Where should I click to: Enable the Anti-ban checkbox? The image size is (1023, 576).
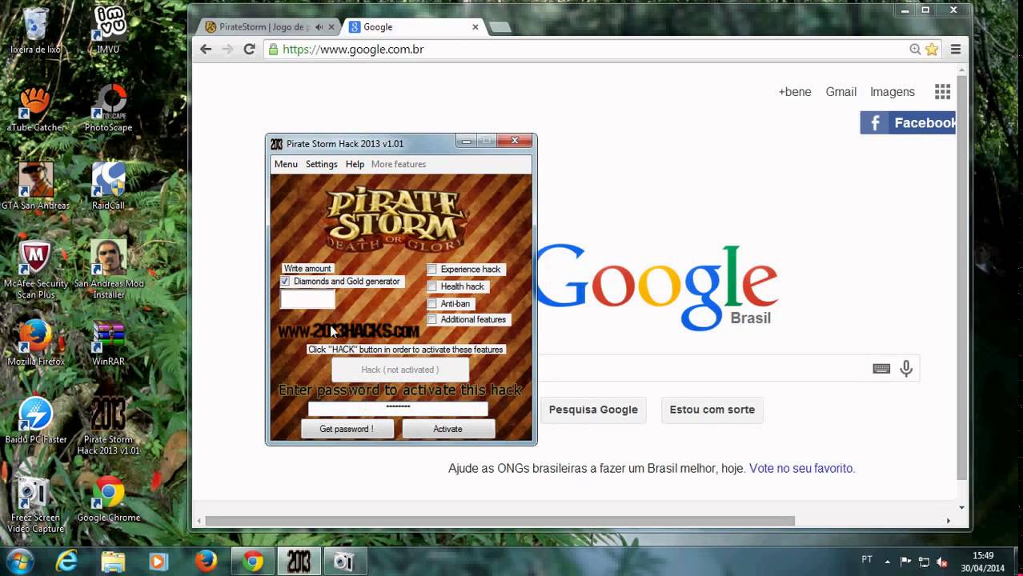[432, 304]
